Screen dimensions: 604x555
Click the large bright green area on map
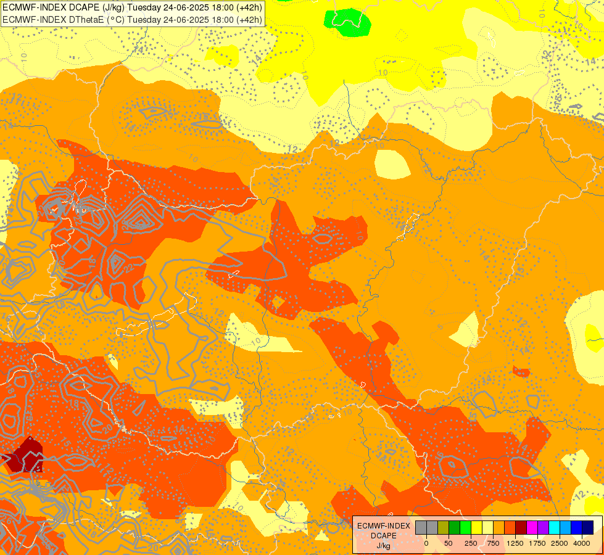pos(348,22)
